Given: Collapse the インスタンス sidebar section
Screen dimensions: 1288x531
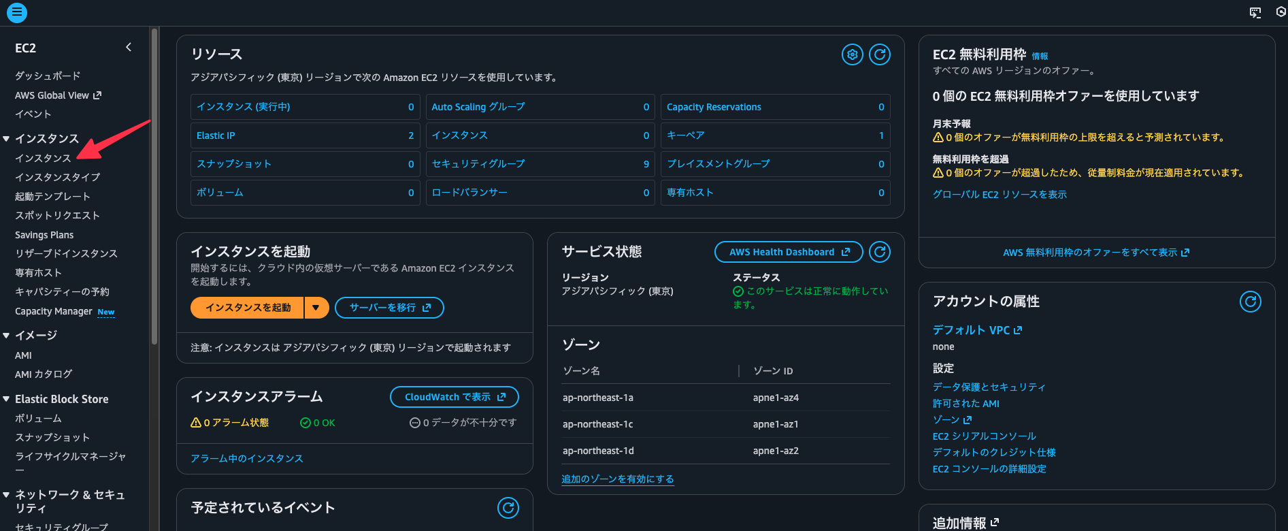Looking at the screenshot, I should point(6,139).
